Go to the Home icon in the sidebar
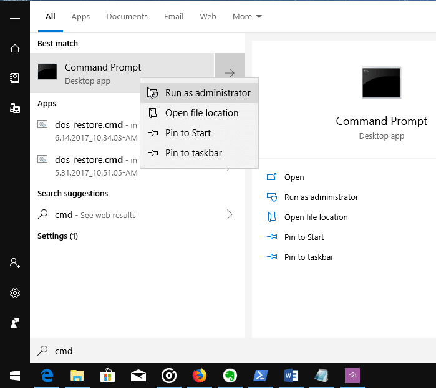The width and height of the screenshot is (436, 388). pyautogui.click(x=15, y=49)
